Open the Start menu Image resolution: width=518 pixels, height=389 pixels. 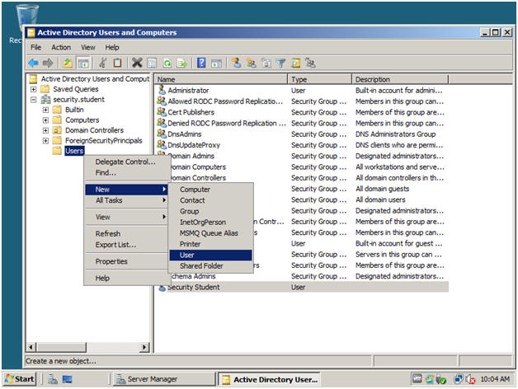point(19,379)
